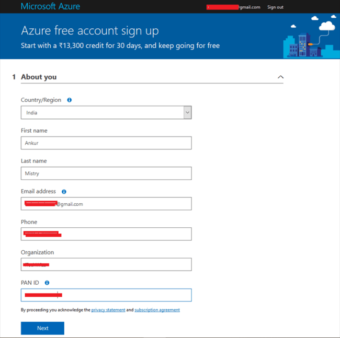Open the subscription agreement link
Image resolution: width=340 pixels, height=338 pixels.
tap(157, 310)
